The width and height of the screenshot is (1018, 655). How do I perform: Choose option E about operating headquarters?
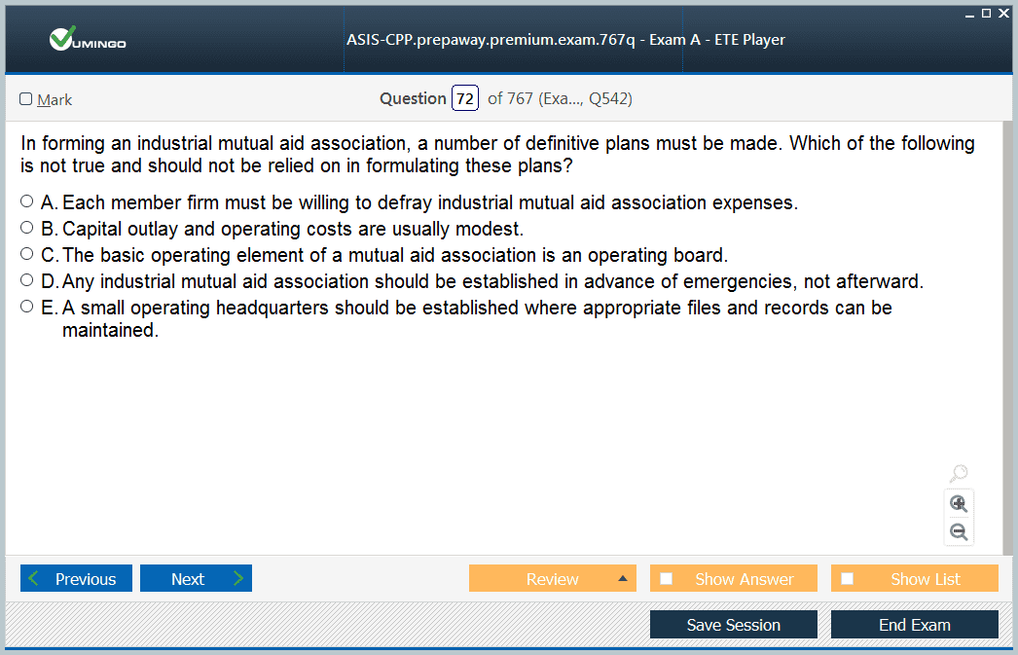coord(27,308)
